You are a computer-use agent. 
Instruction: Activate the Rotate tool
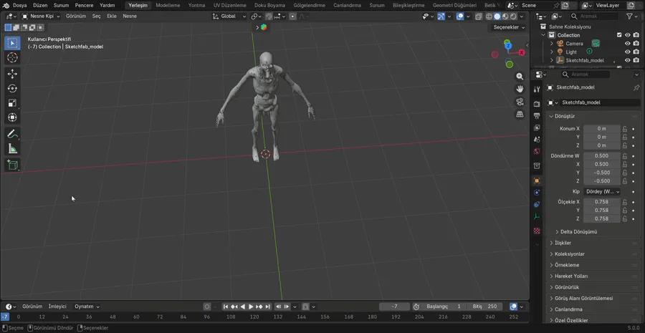[12, 88]
